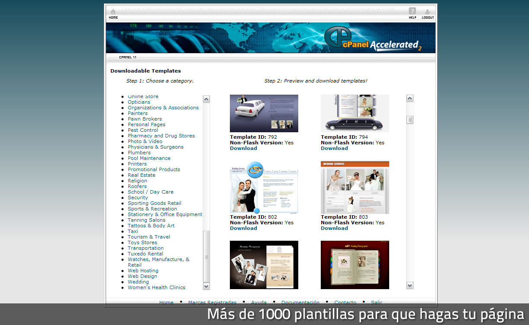Click the template pane scrollbar thumb
This screenshot has width=529, height=325.
(x=410, y=120)
